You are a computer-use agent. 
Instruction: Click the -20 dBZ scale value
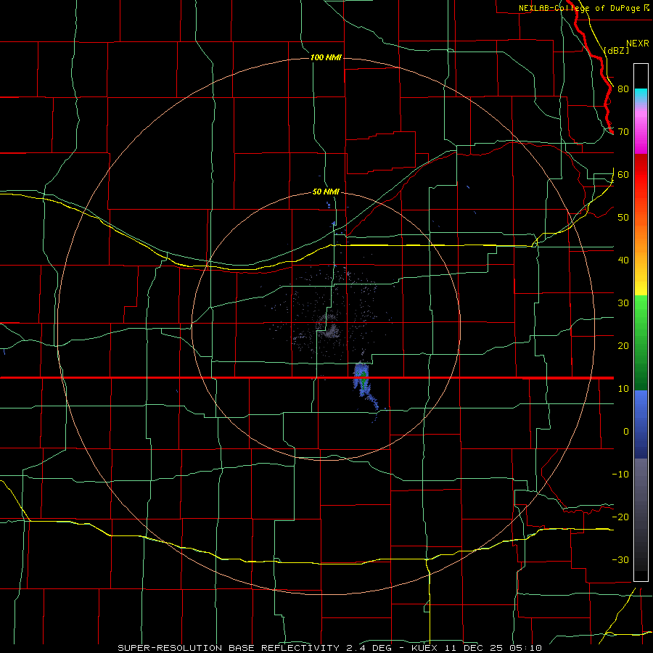point(620,517)
